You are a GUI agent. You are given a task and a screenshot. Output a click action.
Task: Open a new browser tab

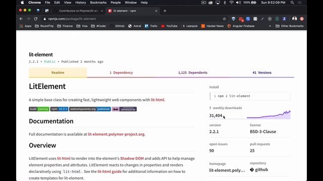pos(165,11)
